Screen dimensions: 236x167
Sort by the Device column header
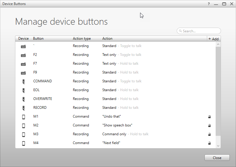tap(23, 39)
